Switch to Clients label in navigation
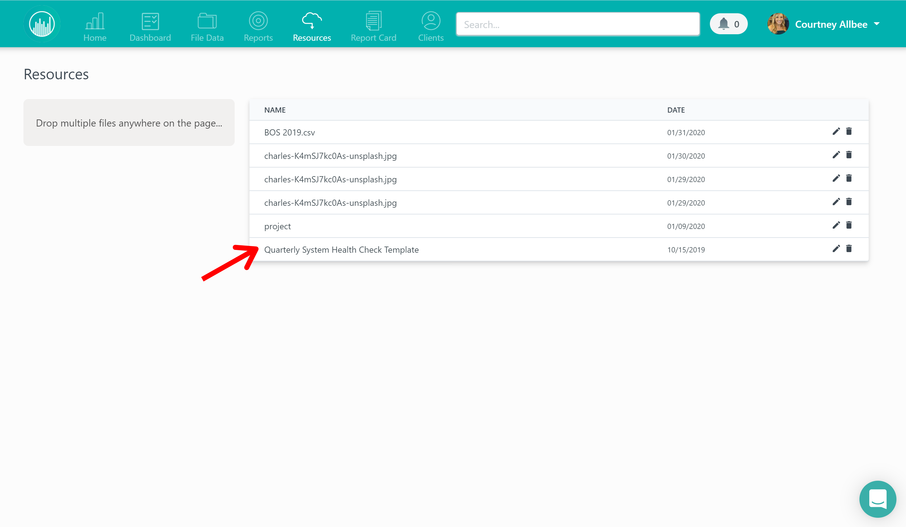The height and width of the screenshot is (527, 906). (x=431, y=38)
